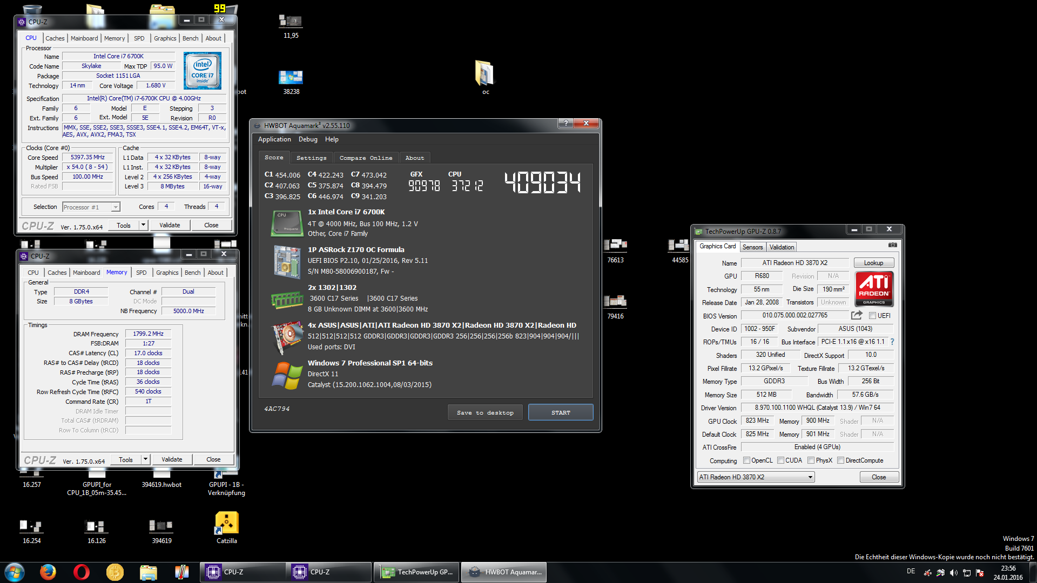The height and width of the screenshot is (583, 1037).
Task: Click Validate in the bottom CPU-Z window
Action: 172,459
